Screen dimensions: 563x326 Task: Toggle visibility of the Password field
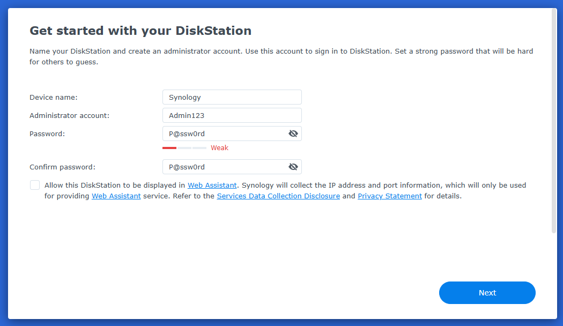[293, 134]
